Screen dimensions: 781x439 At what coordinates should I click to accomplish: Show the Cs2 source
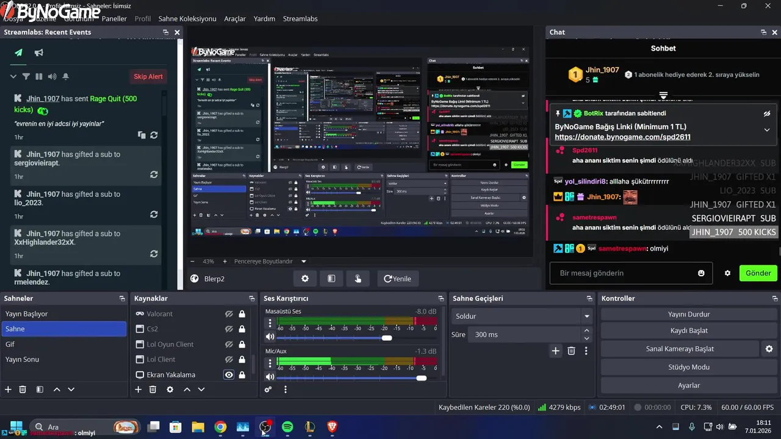click(229, 329)
